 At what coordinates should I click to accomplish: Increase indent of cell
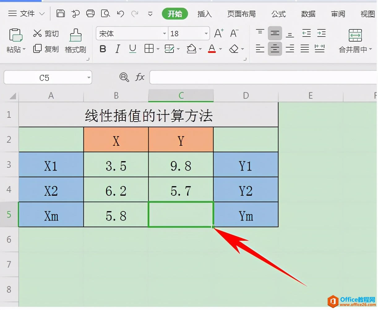pyautogui.click(x=321, y=33)
